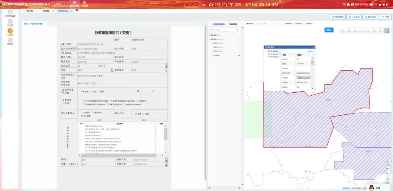Click the 全屏 button
The height and width of the screenshot is (191, 393).
(x=385, y=17)
